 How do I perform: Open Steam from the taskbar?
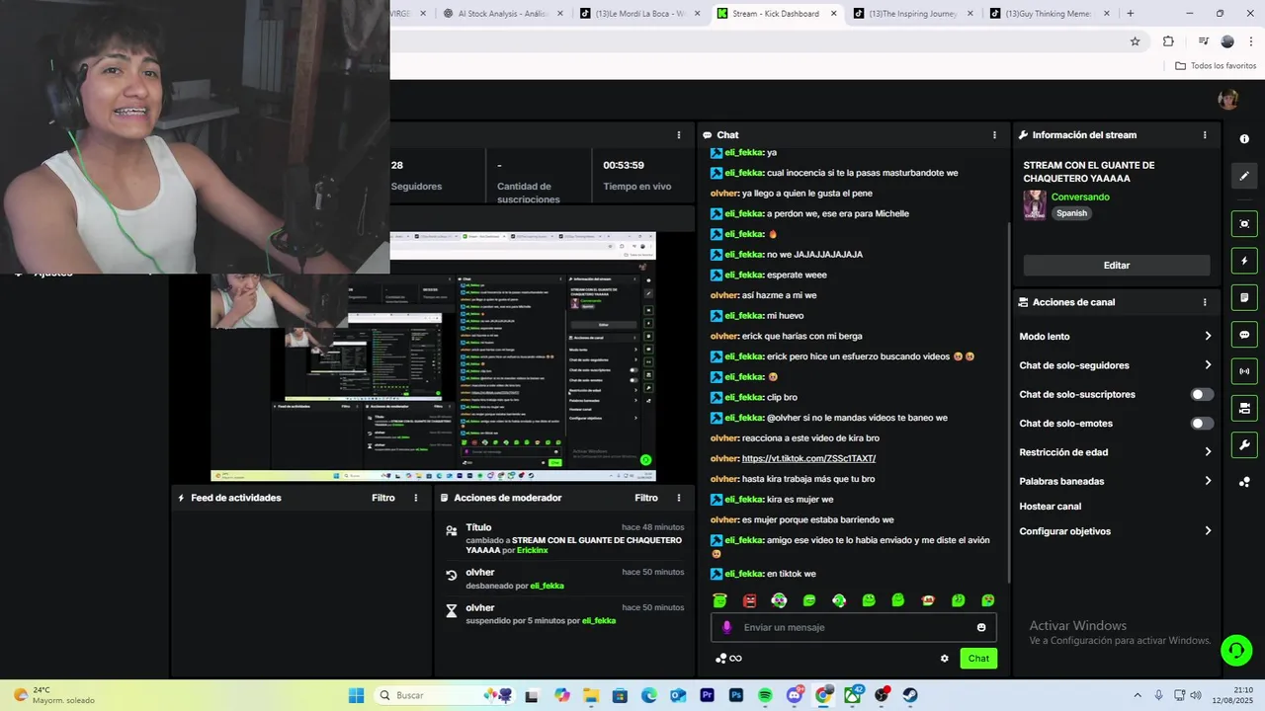tap(910, 695)
